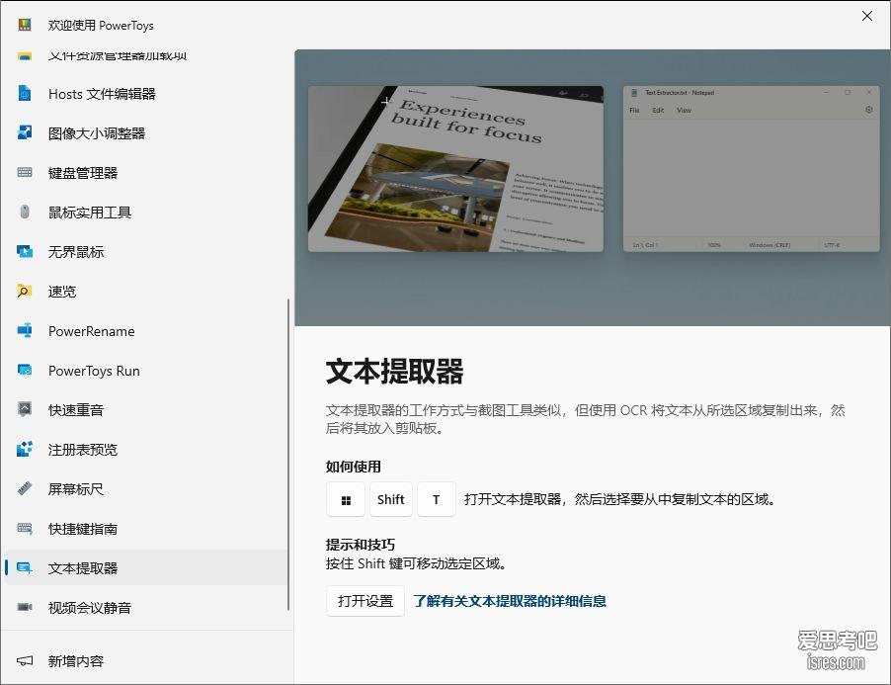
Task: Click the 新增内容 megaphone icon
Action: pos(25,660)
